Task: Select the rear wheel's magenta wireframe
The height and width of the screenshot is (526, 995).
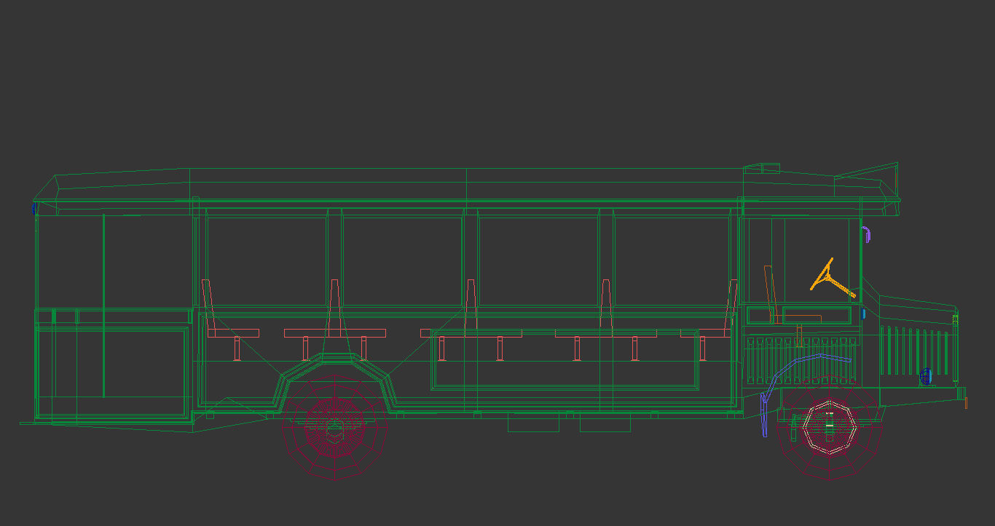Action: pyautogui.click(x=334, y=426)
